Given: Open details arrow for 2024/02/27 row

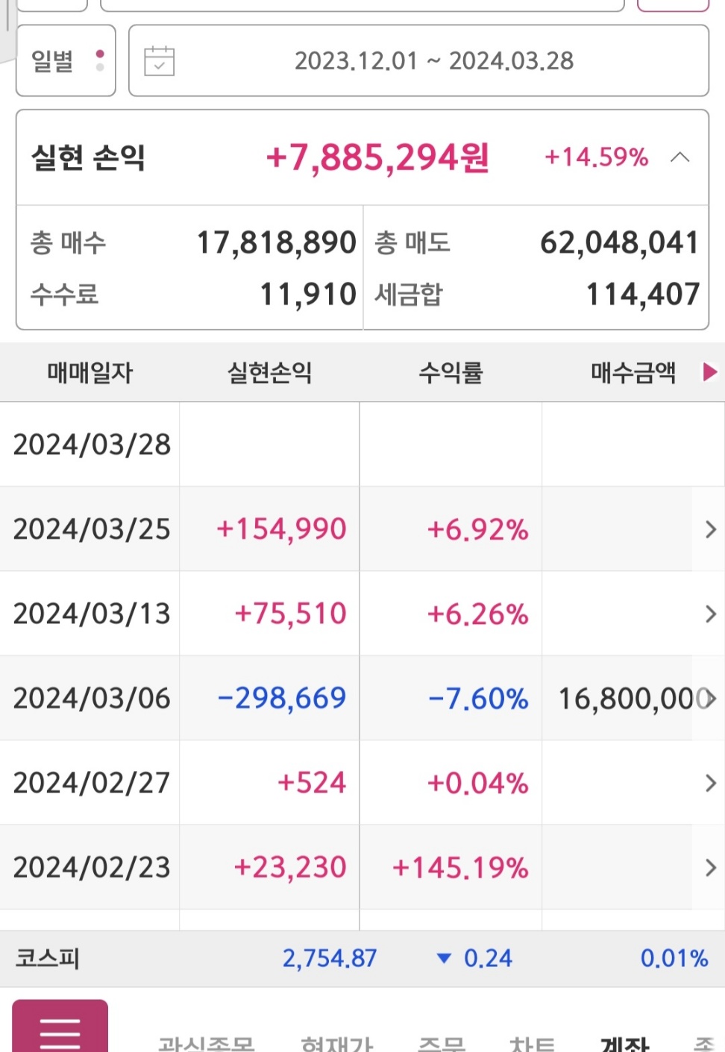Looking at the screenshot, I should [710, 783].
